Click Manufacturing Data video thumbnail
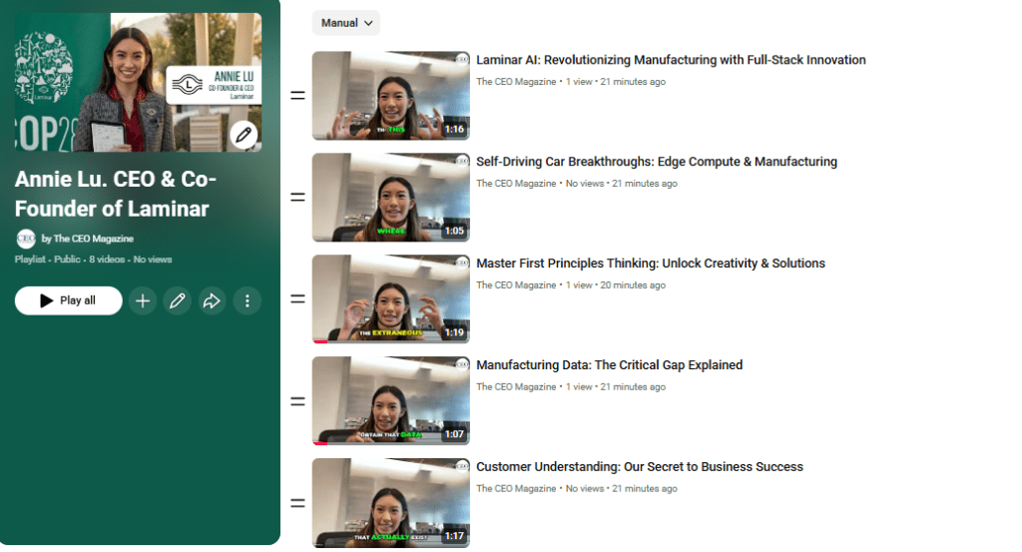 (x=391, y=401)
